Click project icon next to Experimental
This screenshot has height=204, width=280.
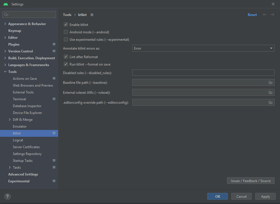tap(54, 181)
